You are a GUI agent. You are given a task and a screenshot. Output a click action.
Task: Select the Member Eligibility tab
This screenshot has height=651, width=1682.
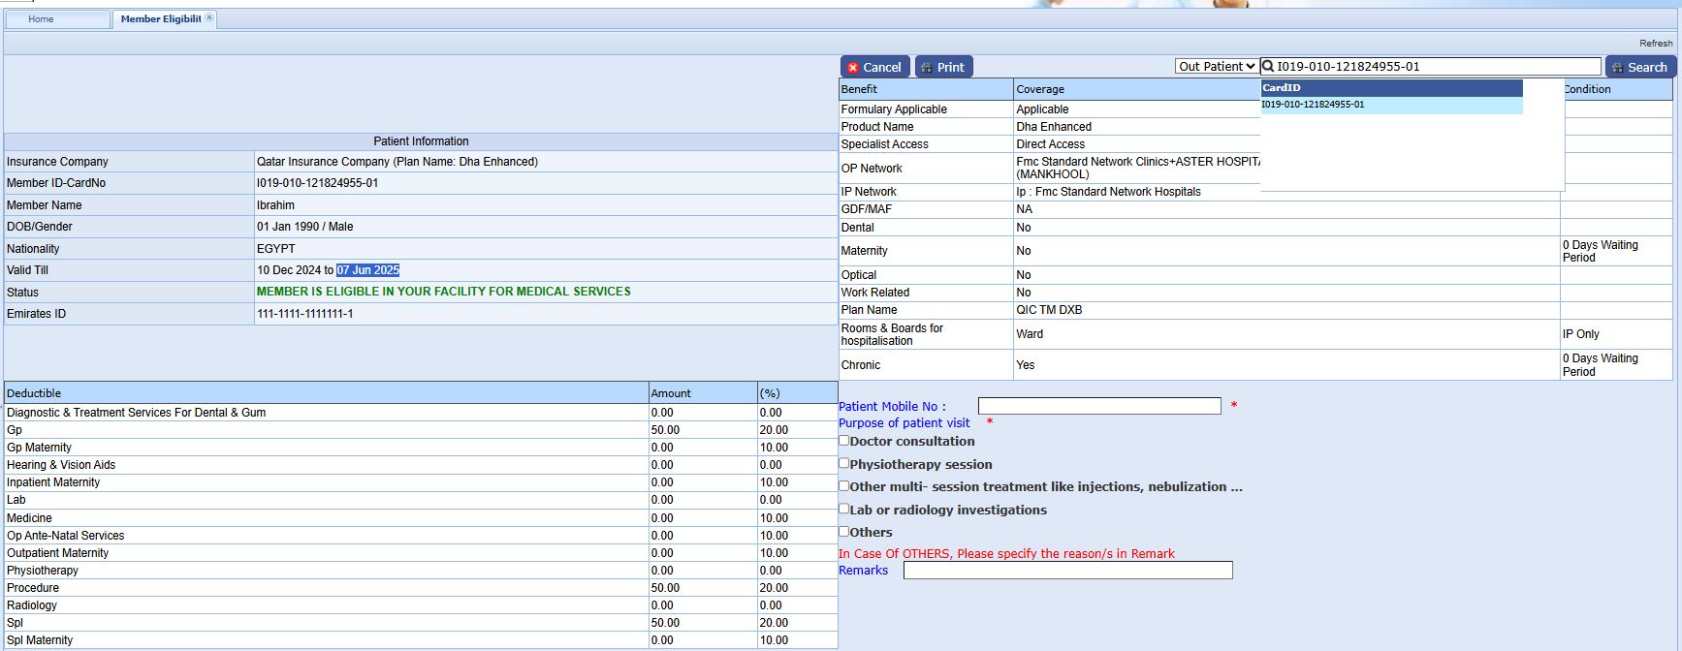tap(160, 19)
